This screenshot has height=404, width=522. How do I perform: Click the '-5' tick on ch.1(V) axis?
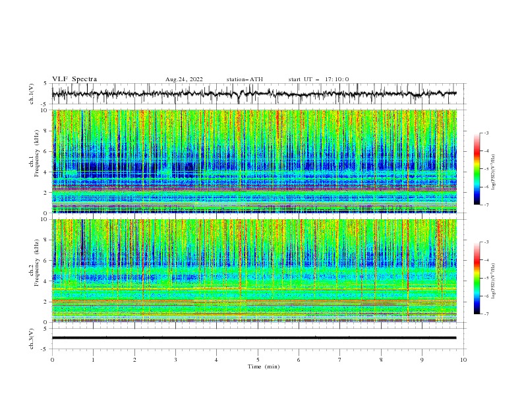[44, 104]
